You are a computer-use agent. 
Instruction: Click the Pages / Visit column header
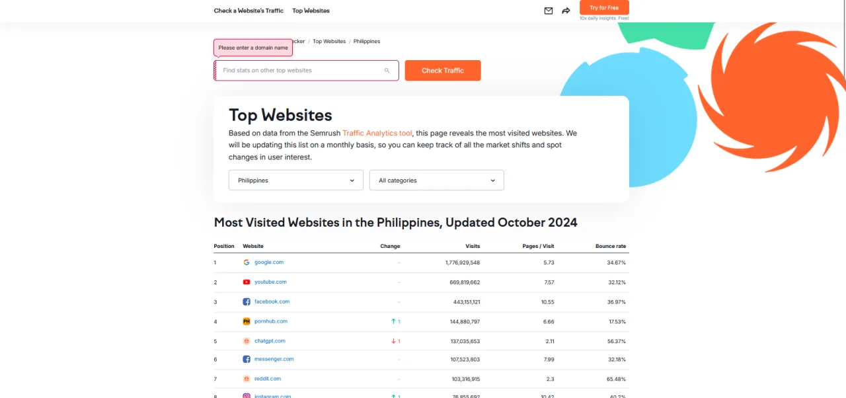pyautogui.click(x=538, y=246)
